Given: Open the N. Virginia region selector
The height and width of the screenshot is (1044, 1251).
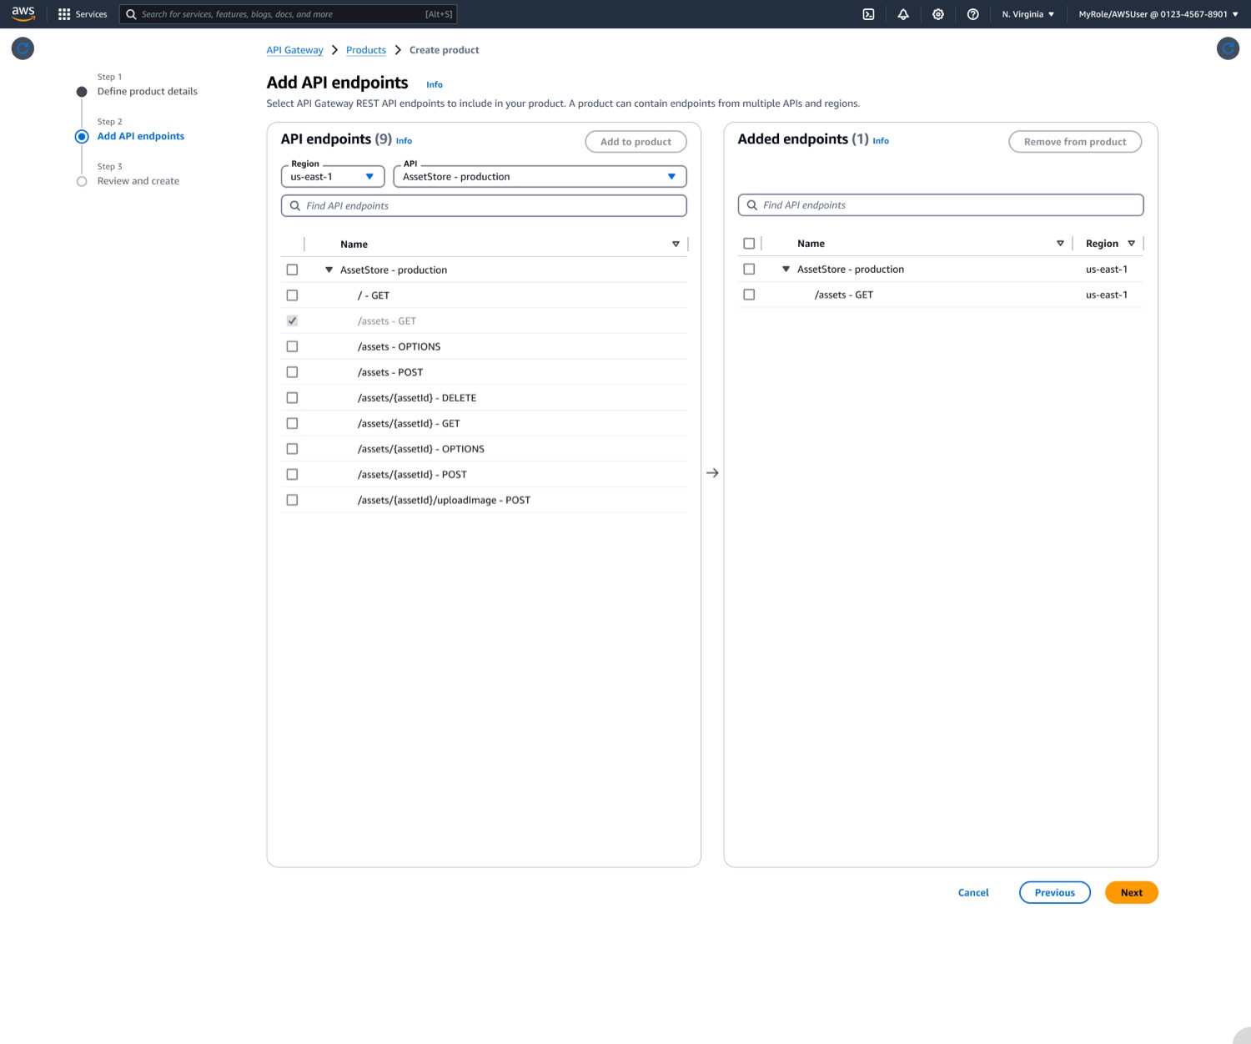Looking at the screenshot, I should click(x=1027, y=14).
